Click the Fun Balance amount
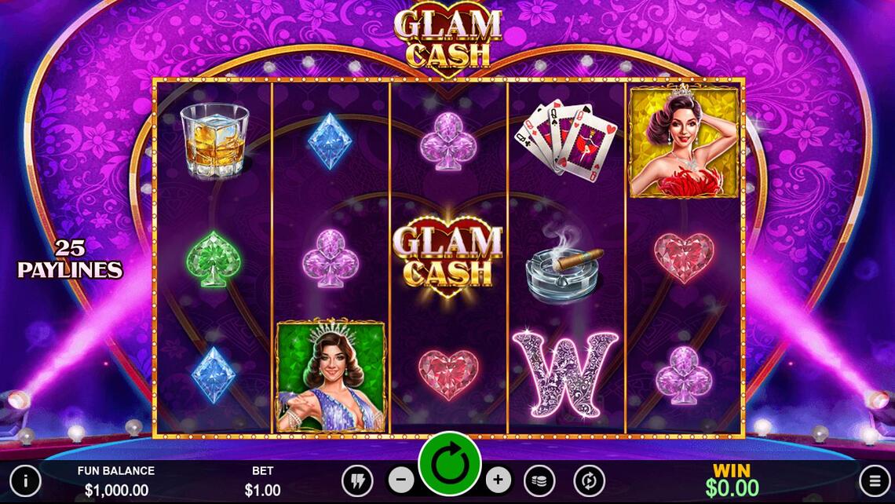 tap(116, 490)
